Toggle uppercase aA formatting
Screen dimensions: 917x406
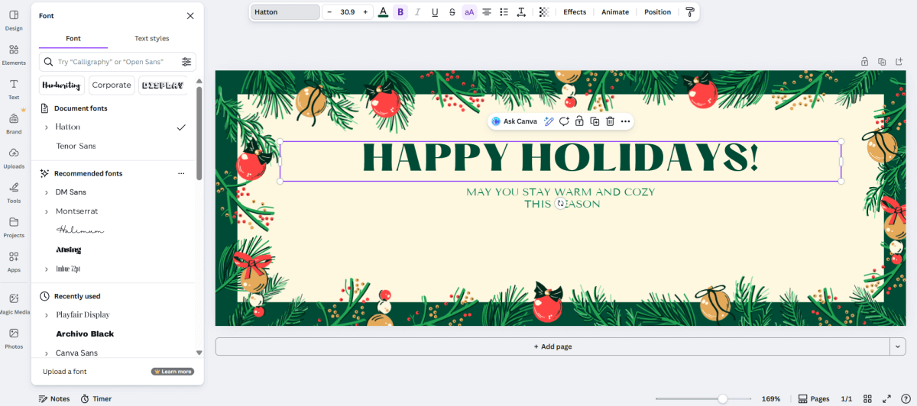pyautogui.click(x=469, y=12)
